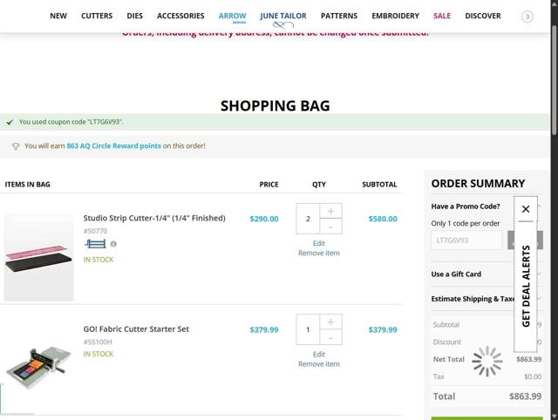Image resolution: width=558 pixels, height=420 pixels.
Task: Decrease quantity of GO! Fabric Cutter Starter Set
Action: pos(330,337)
